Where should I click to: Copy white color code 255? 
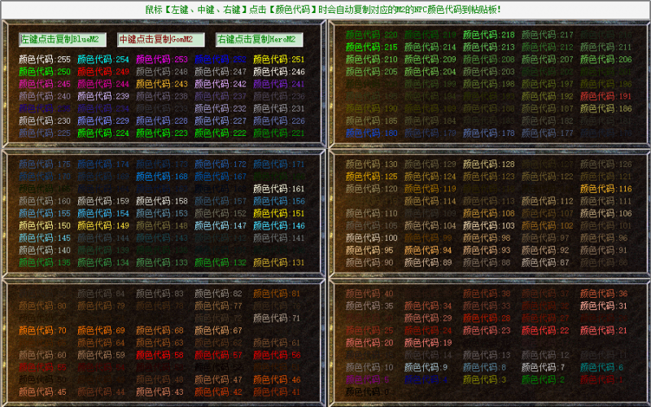[44, 59]
